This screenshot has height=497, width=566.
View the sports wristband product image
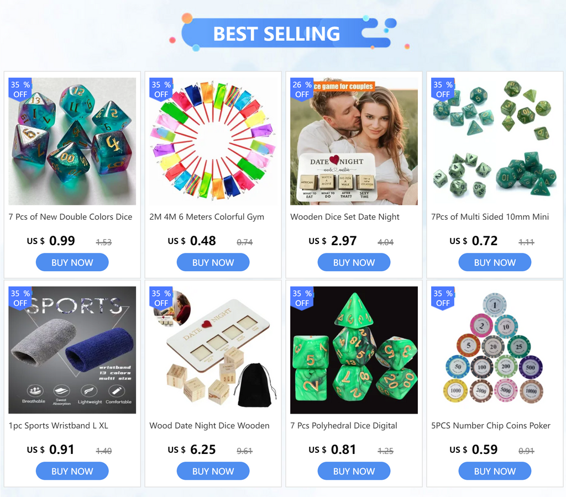pos(72,350)
